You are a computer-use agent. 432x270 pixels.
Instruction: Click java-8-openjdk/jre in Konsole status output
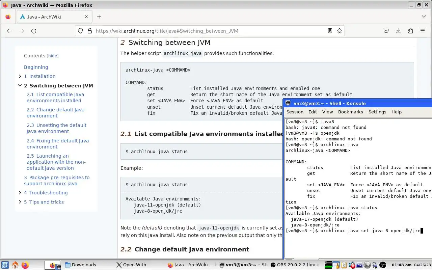[315, 225]
